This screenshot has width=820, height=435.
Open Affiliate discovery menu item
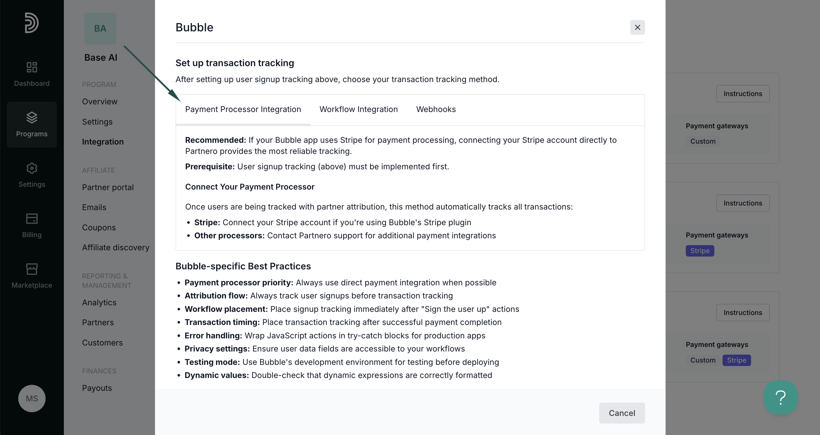[116, 247]
